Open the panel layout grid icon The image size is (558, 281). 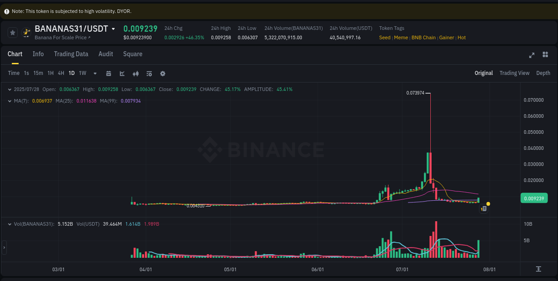click(545, 55)
